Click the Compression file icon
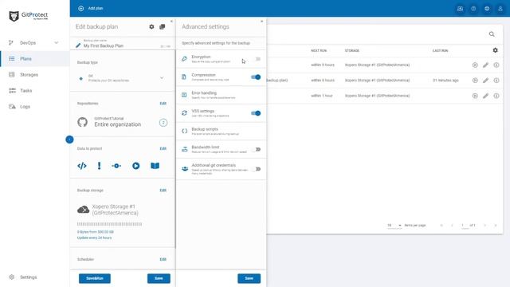Image resolution: width=510 pixels, height=287 pixels. coord(184,77)
